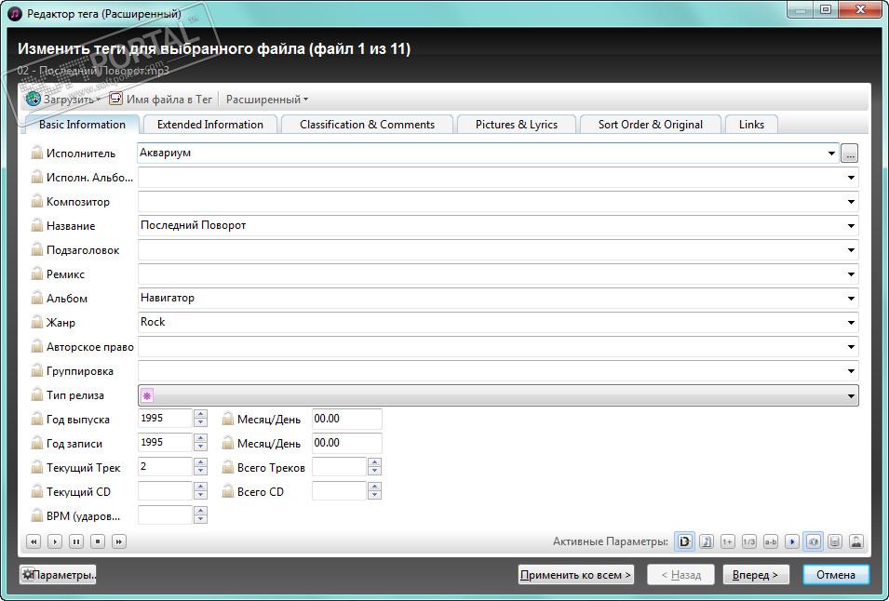This screenshot has width=889, height=601.
Task: Toggle the lock icon for Всего CD
Action: click(x=228, y=491)
